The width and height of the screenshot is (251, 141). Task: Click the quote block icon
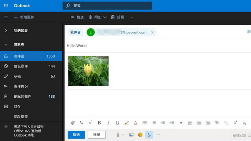[x=181, y=123]
